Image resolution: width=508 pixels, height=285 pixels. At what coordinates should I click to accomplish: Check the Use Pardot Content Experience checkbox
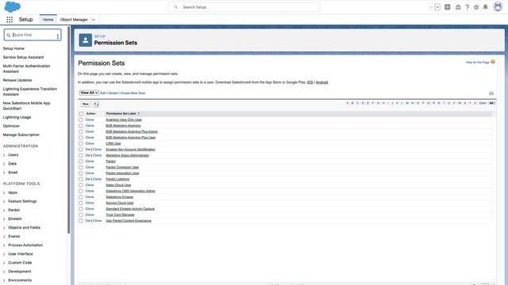81,221
